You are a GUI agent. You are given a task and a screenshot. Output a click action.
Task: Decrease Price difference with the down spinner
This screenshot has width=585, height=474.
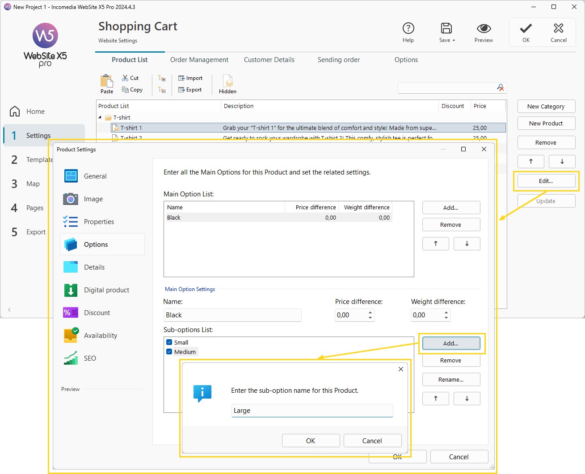[x=370, y=318]
